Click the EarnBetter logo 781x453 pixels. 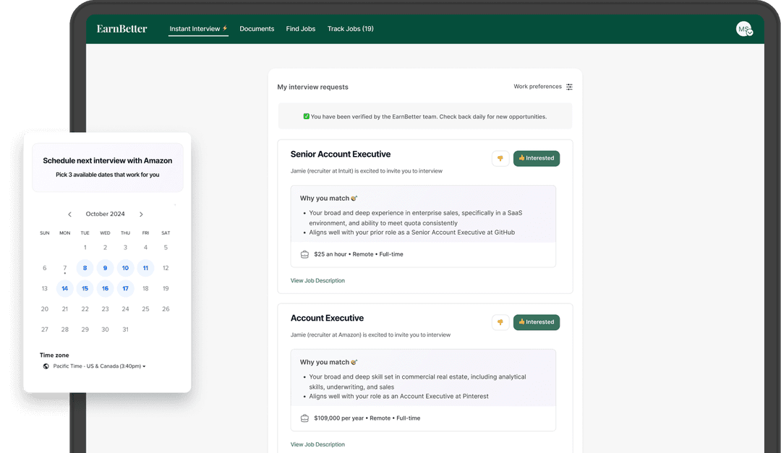pos(121,29)
